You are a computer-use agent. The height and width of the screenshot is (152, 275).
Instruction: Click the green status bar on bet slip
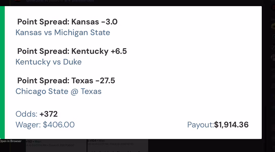[x=2, y=73]
